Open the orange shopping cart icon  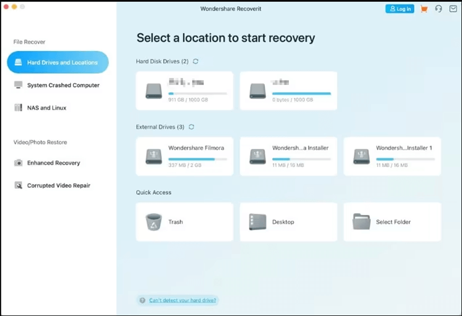click(424, 9)
